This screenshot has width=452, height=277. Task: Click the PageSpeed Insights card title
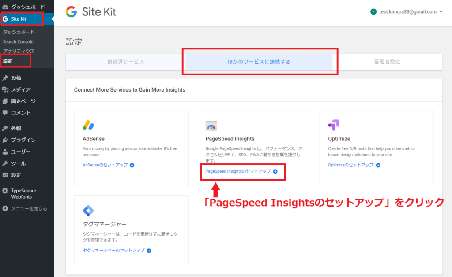pos(230,139)
